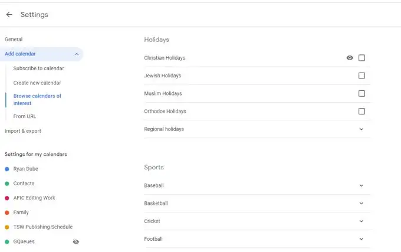Open the General settings section
Viewport: 401px width, 252px height.
pos(14,39)
